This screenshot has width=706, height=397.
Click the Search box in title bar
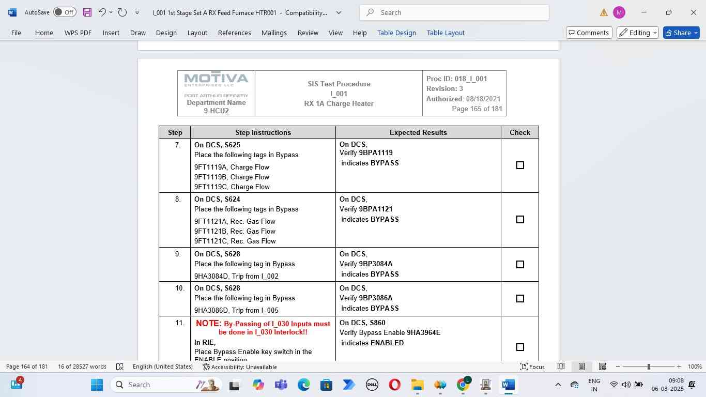454,12
